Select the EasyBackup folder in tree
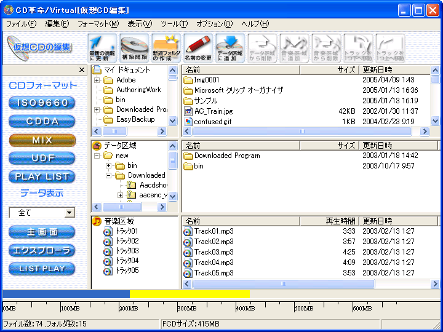 click(x=129, y=119)
